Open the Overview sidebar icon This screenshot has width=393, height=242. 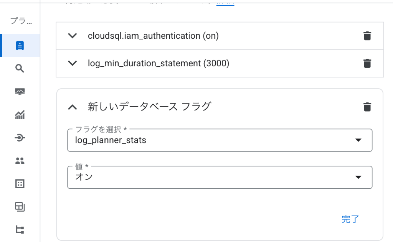pyautogui.click(x=20, y=46)
